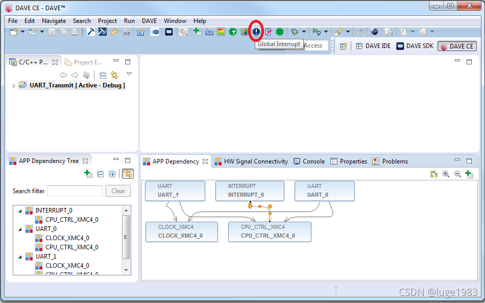485x303 pixels.
Task: Click the flashlight Search toolbar icon
Action: point(338,32)
